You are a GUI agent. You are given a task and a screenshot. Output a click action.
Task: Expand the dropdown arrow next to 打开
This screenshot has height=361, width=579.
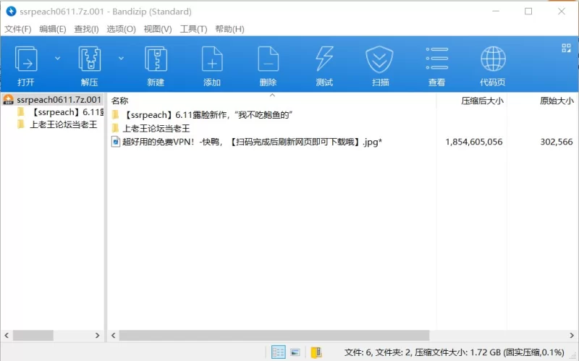58,59
